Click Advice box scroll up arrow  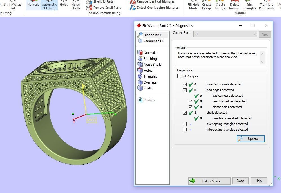point(262,54)
